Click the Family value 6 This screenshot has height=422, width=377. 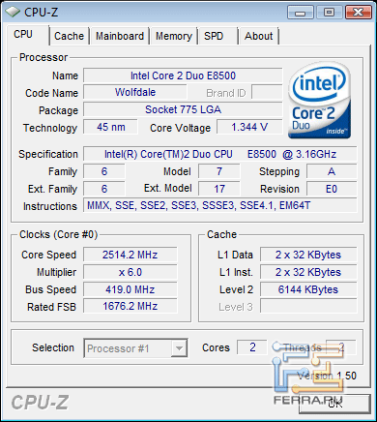(x=104, y=171)
